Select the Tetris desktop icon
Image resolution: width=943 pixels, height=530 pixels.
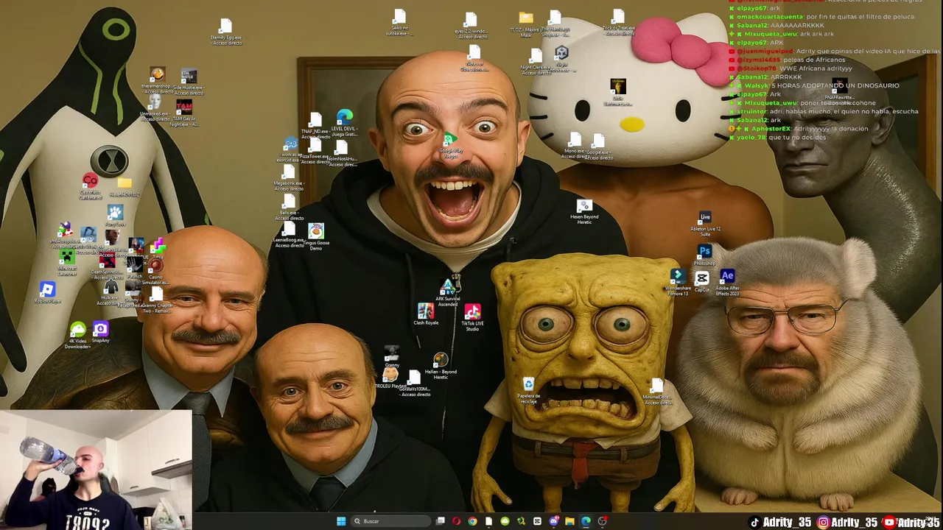pyautogui.click(x=158, y=247)
